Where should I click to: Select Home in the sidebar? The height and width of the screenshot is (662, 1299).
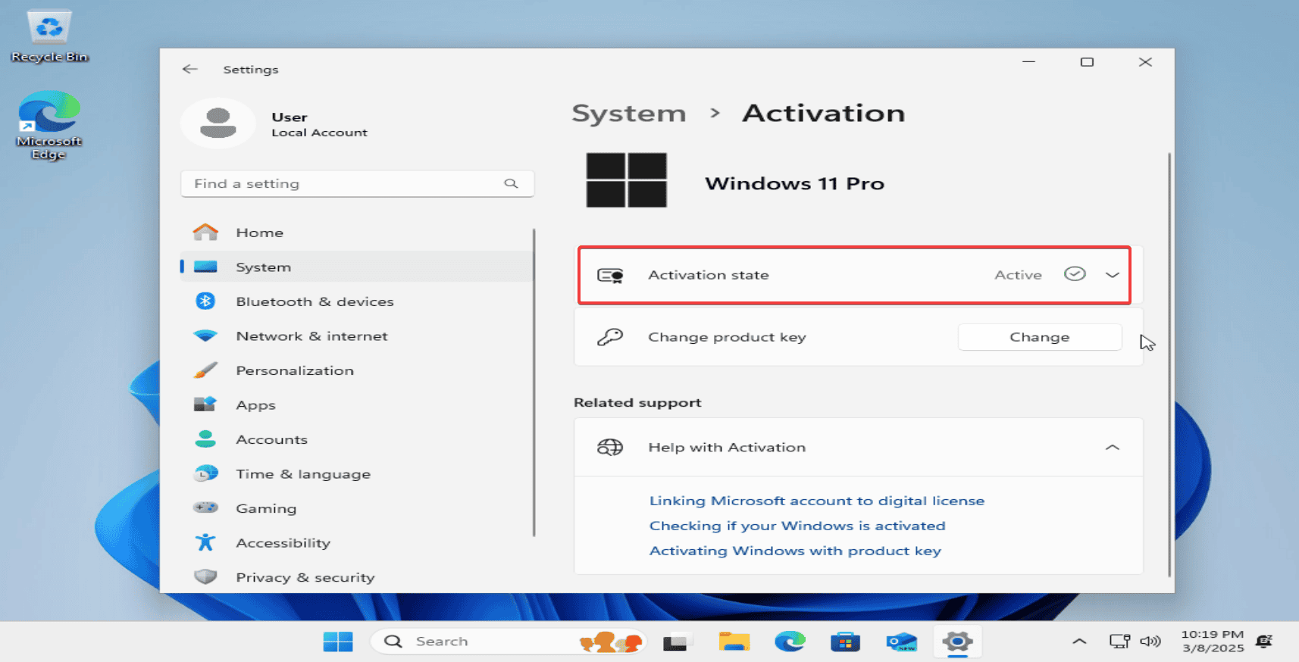click(x=259, y=233)
